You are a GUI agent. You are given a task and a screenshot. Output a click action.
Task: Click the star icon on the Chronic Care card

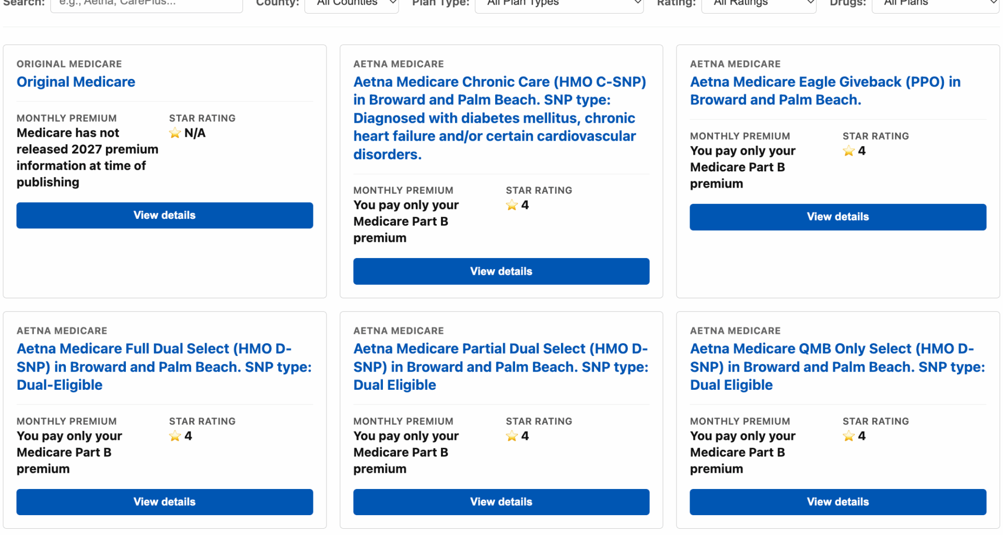[512, 205]
